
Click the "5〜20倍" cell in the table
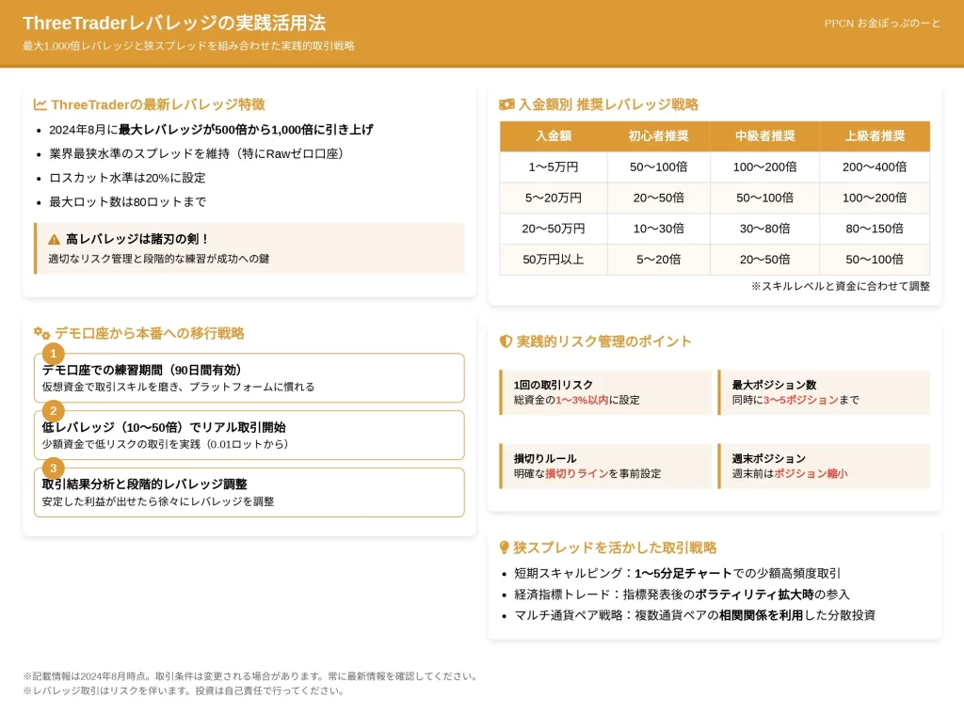click(658, 260)
